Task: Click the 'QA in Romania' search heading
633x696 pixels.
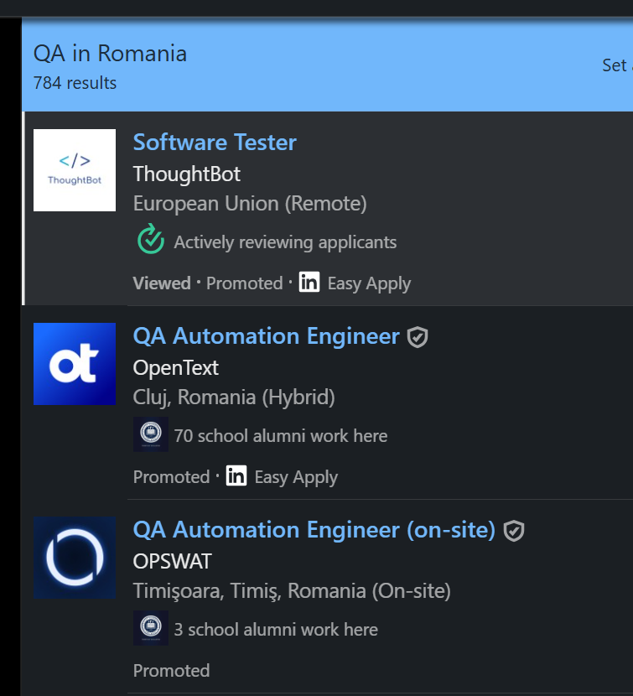Action: tap(110, 54)
